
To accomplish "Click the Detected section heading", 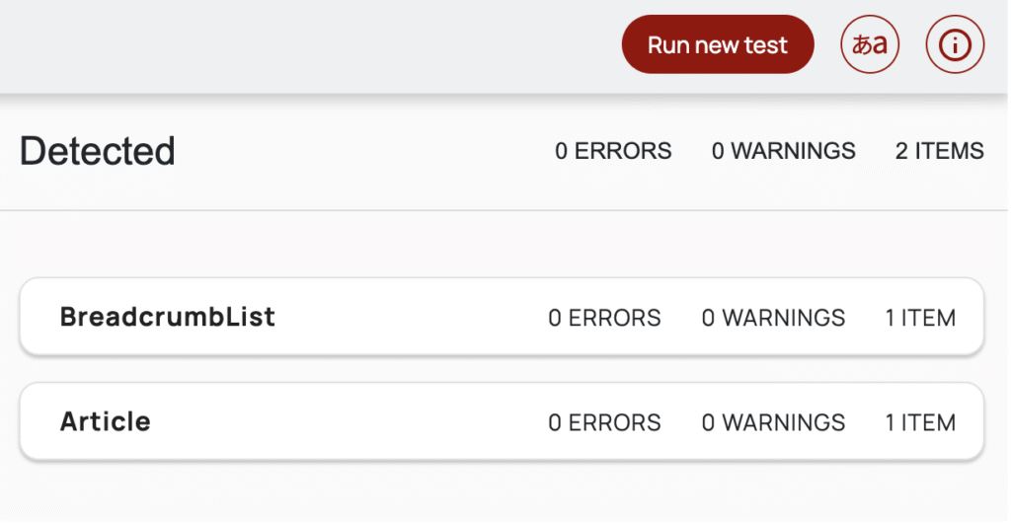I will (98, 151).
